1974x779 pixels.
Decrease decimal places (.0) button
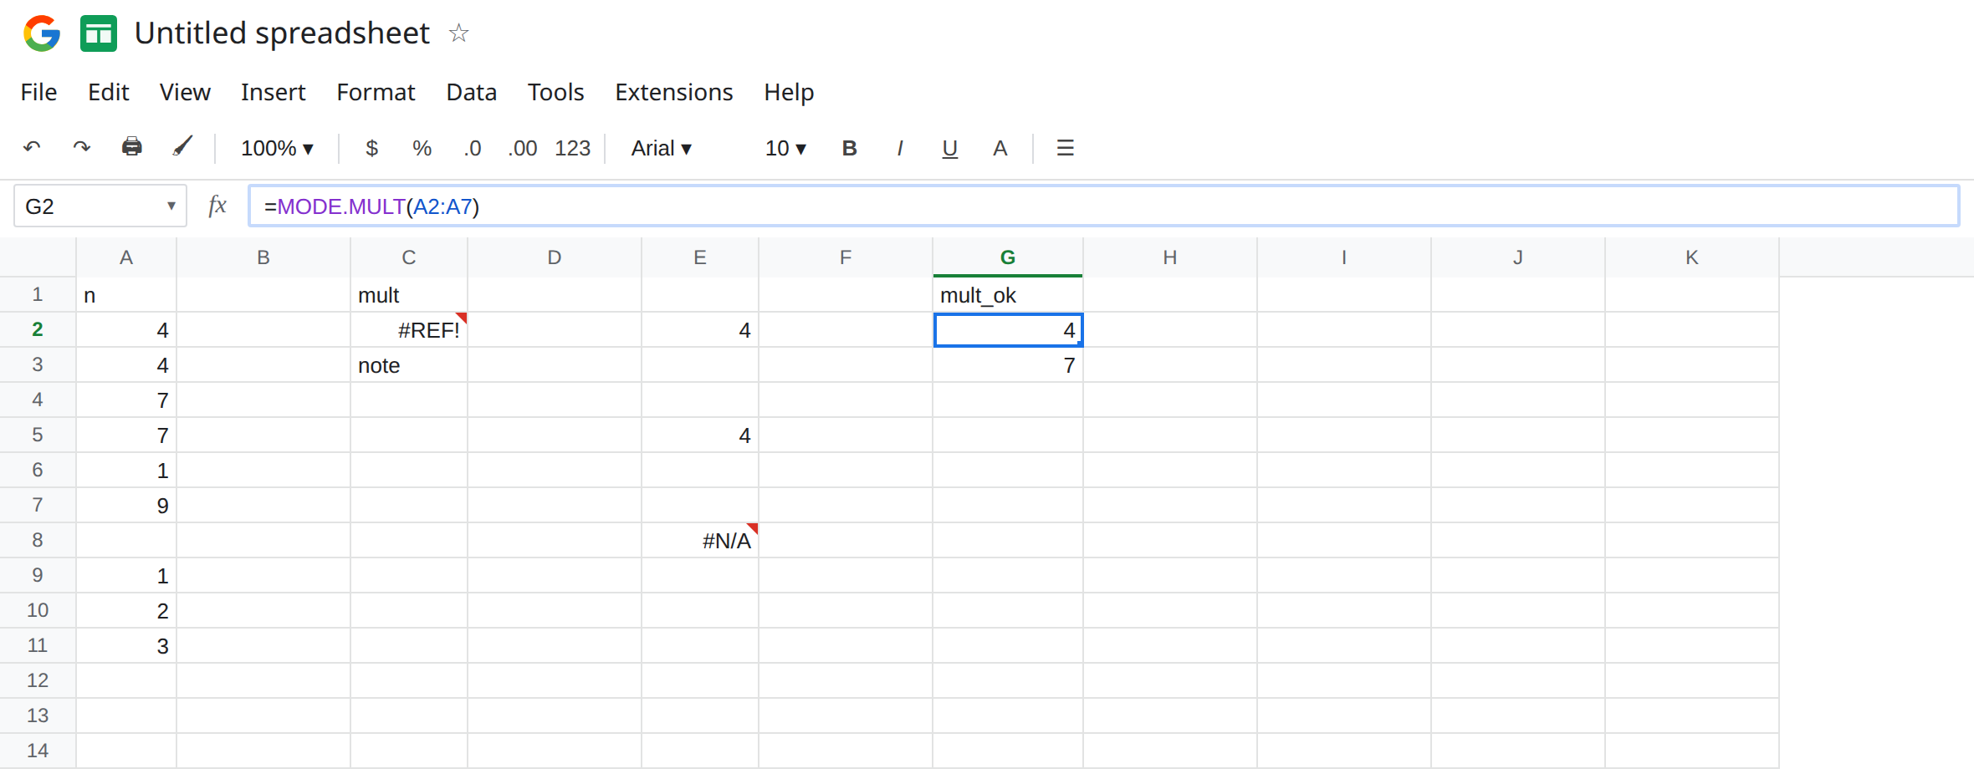pos(473,148)
